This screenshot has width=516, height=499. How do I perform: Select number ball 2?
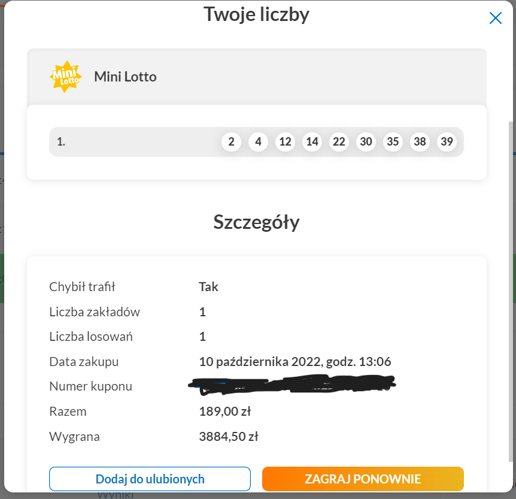click(x=231, y=142)
